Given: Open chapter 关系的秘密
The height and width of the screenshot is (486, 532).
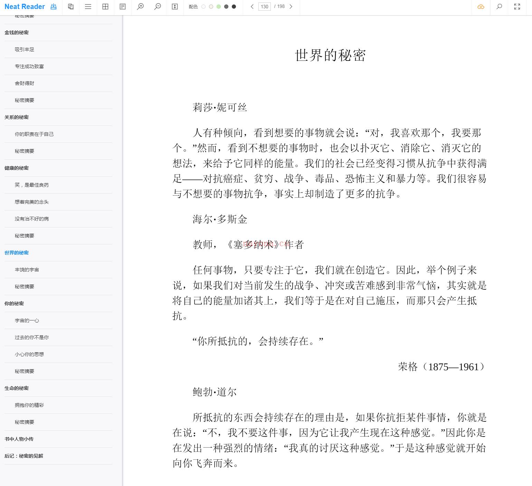Looking at the screenshot, I should pyautogui.click(x=17, y=117).
